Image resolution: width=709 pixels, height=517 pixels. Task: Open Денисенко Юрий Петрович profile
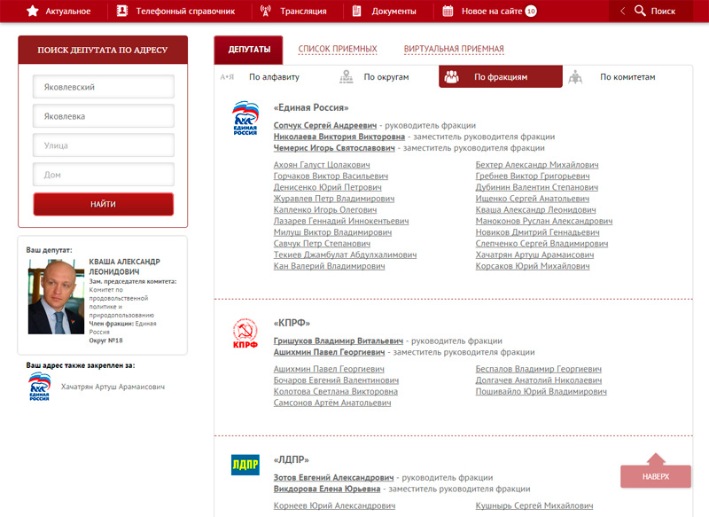pos(327,187)
